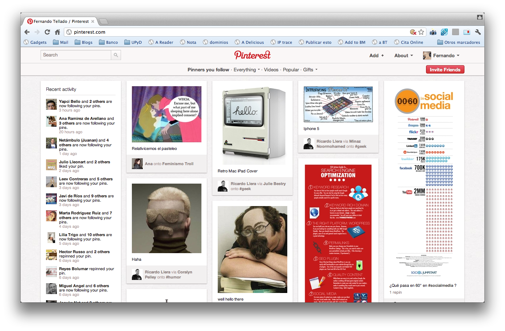Go forward with the browser forward arrow
505x331 pixels.
point(37,32)
